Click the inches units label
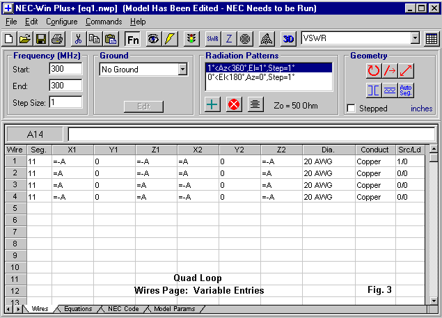The height and width of the screenshot is (318, 442). (x=421, y=109)
